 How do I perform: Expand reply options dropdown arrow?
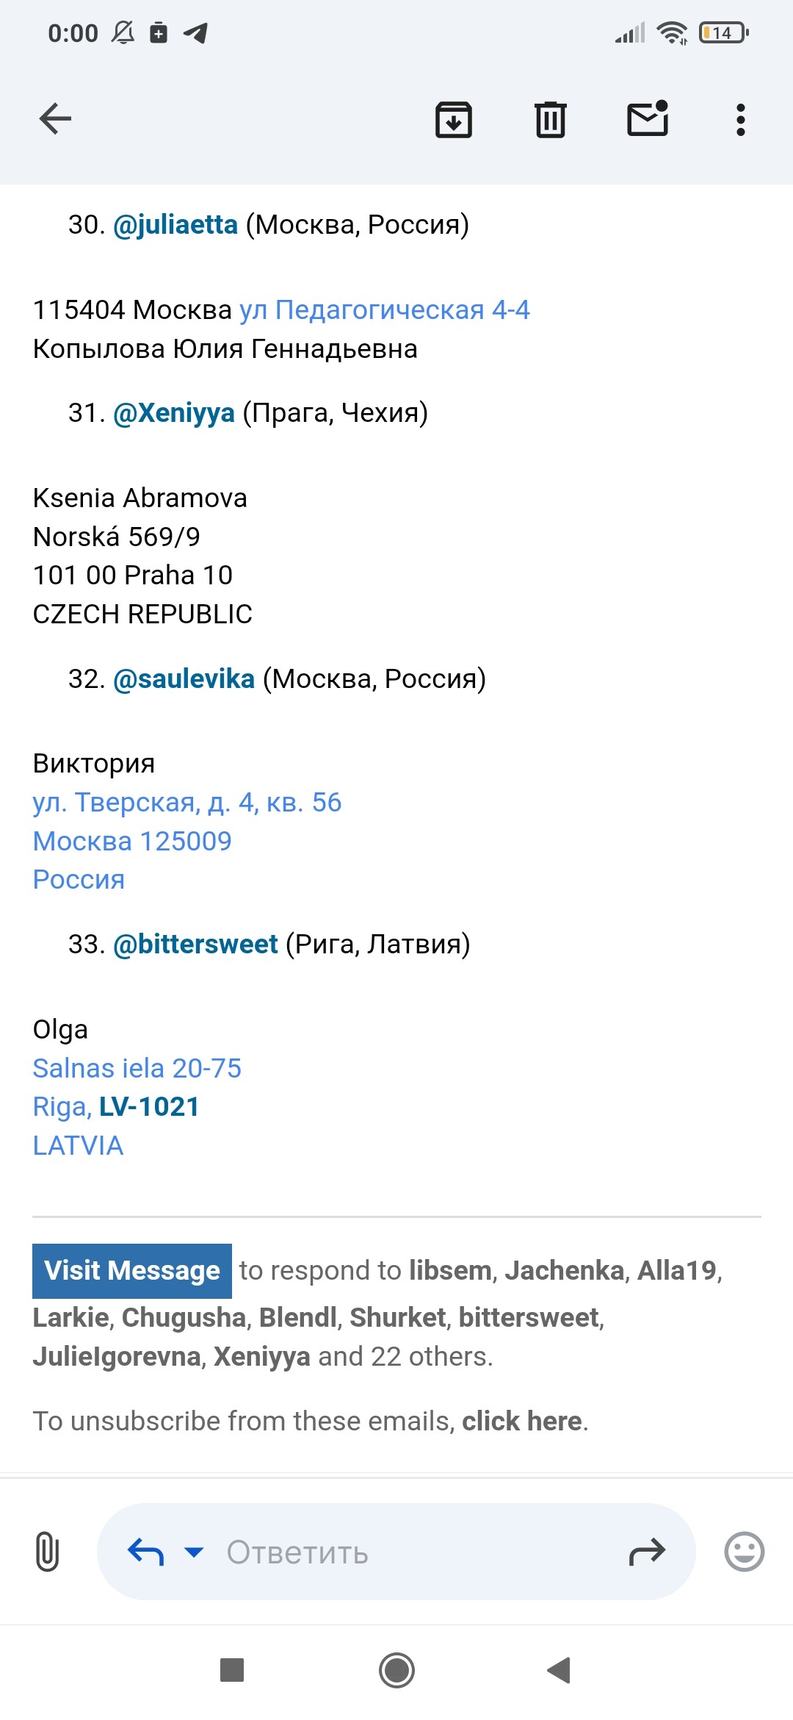coord(194,1552)
